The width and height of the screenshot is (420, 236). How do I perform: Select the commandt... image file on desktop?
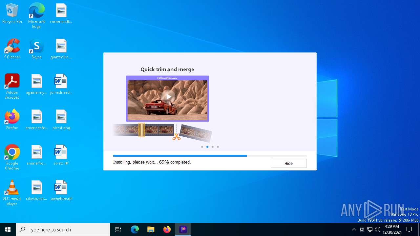click(61, 13)
